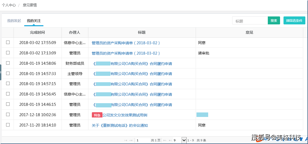Select the 我的关注 tab
Image resolution: width=308 pixels, height=144 pixels.
click(34, 21)
